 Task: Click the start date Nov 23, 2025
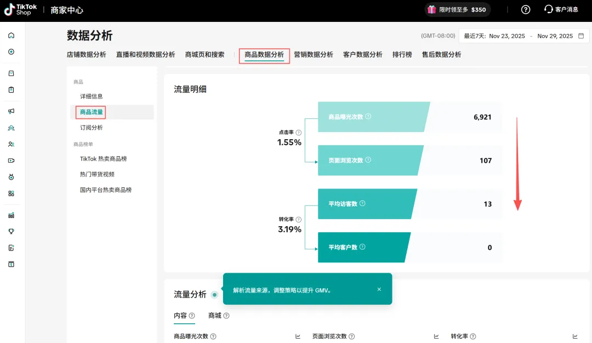(x=506, y=36)
